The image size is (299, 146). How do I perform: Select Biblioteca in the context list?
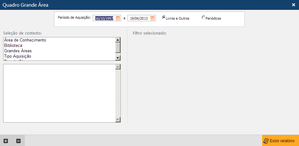pyautogui.click(x=13, y=46)
